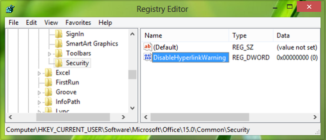Expand the Toolbars key
This screenshot has height=140, width=326.
click(50, 54)
